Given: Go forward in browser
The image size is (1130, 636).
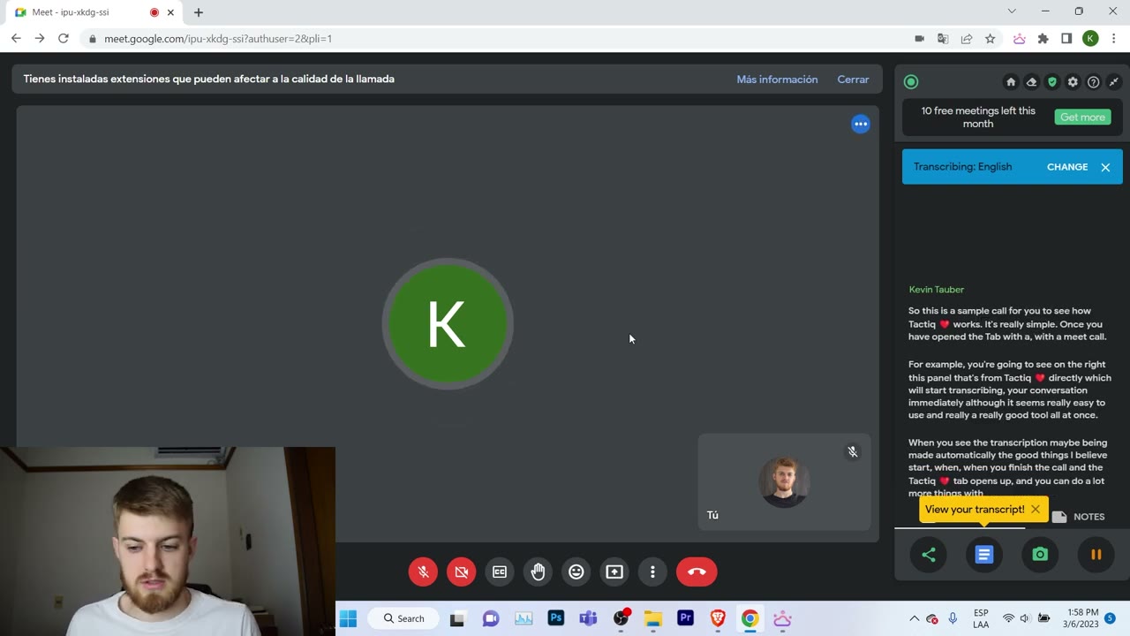Looking at the screenshot, I should [39, 39].
